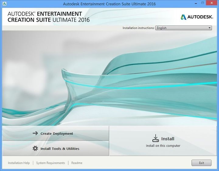Click the Entertainment Creation Suite Ultimate 2016 heading
Viewport: 219px width, 171px height.
coord(49,17)
